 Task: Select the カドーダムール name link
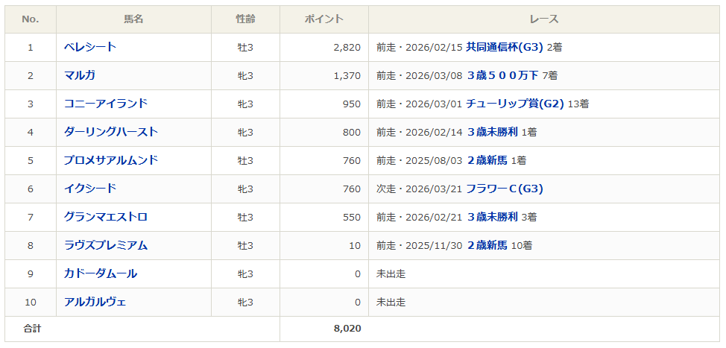coord(101,273)
